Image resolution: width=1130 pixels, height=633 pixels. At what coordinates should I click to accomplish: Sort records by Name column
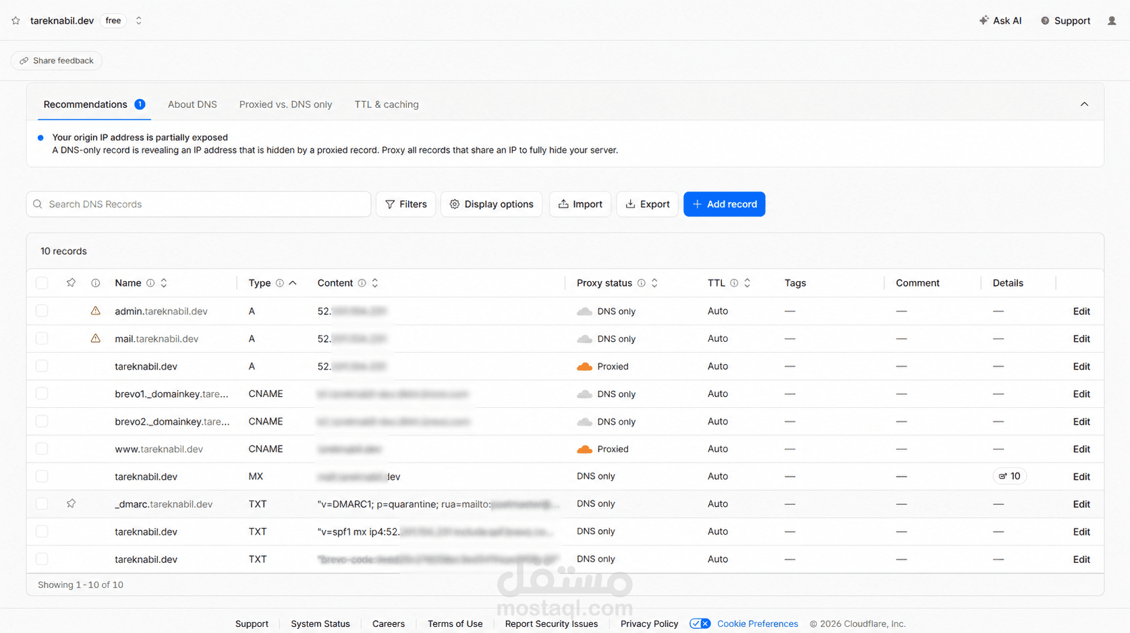click(163, 283)
